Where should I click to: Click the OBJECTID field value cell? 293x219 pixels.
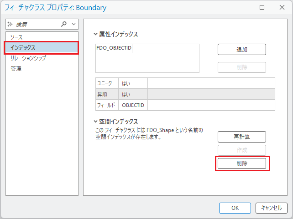coord(133,105)
